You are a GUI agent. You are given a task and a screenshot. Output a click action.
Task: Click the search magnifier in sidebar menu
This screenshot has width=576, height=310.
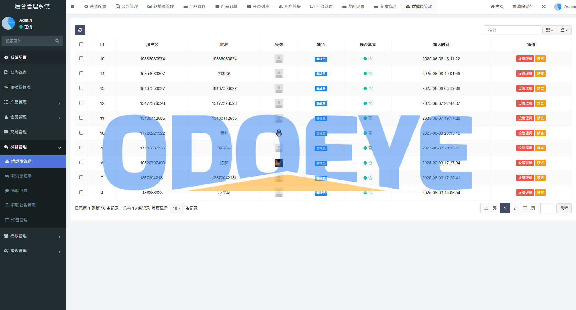pyautogui.click(x=57, y=41)
